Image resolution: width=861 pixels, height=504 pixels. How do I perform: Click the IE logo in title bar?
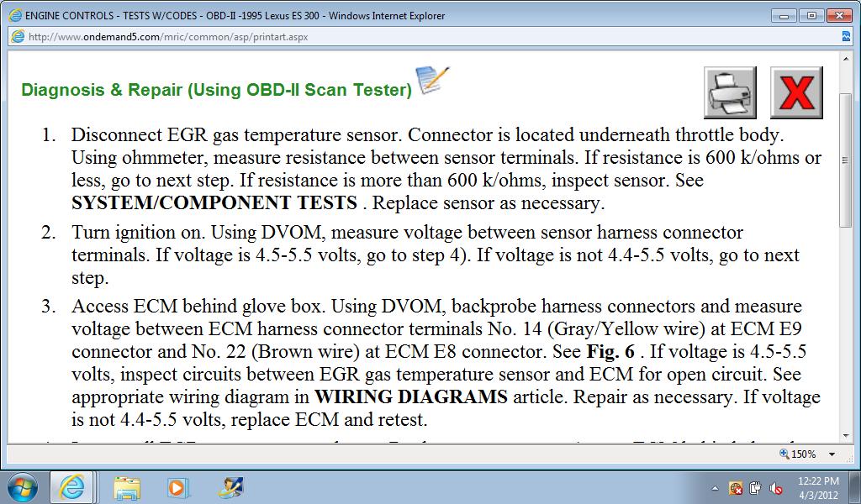click(x=15, y=15)
